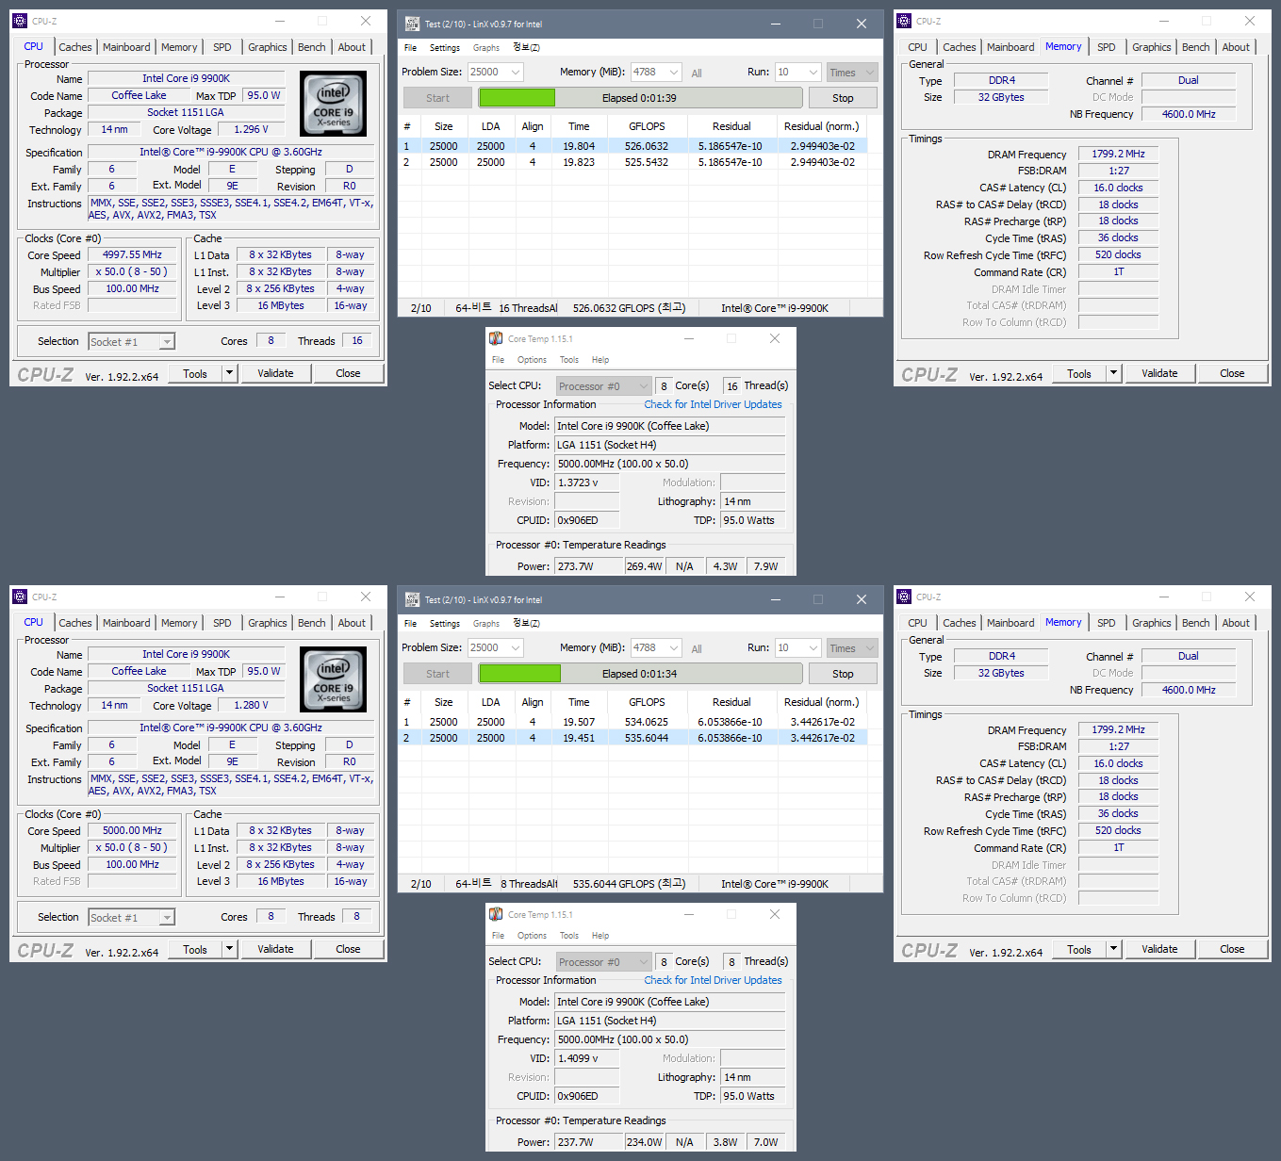The height and width of the screenshot is (1161, 1281).
Task: Open the Select CPU dropdown in the 8-thread Core Temp window
Action: coord(603,962)
